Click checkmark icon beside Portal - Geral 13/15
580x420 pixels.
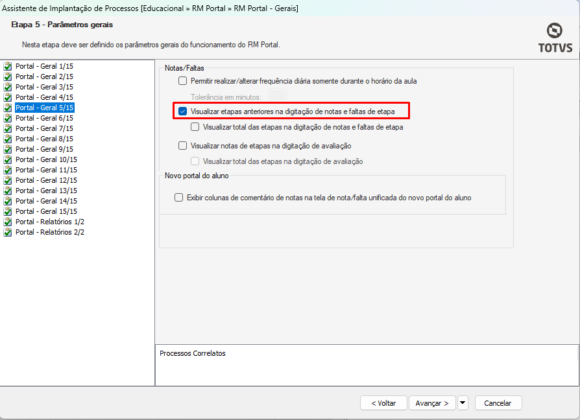coord(7,191)
